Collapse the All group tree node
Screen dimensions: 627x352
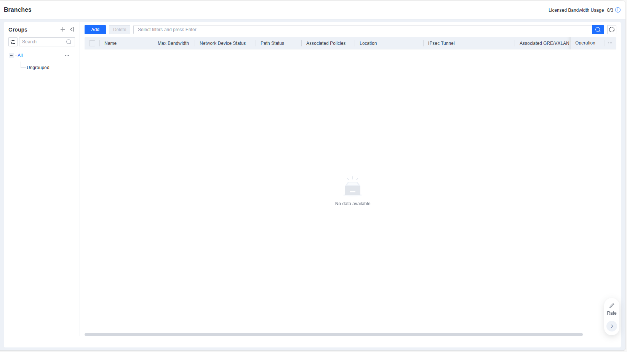[x=11, y=55]
